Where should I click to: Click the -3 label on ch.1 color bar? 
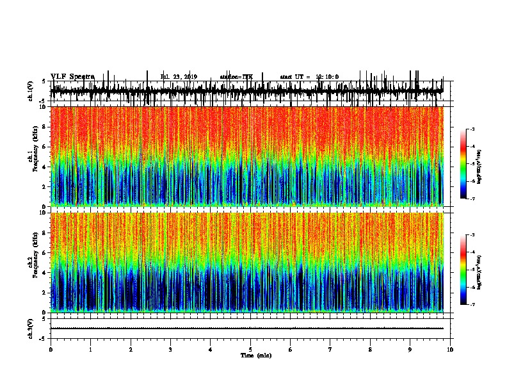[472, 129]
